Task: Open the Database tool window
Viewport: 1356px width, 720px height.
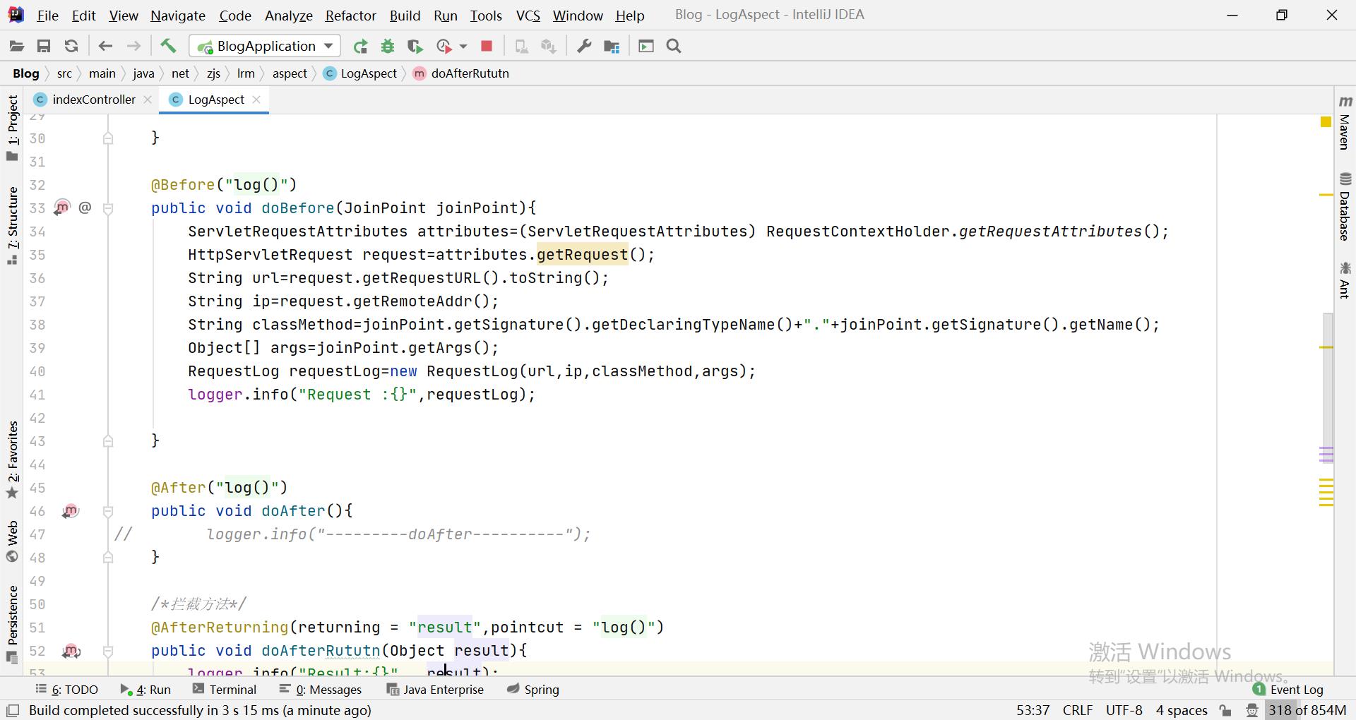Action: [x=1345, y=206]
